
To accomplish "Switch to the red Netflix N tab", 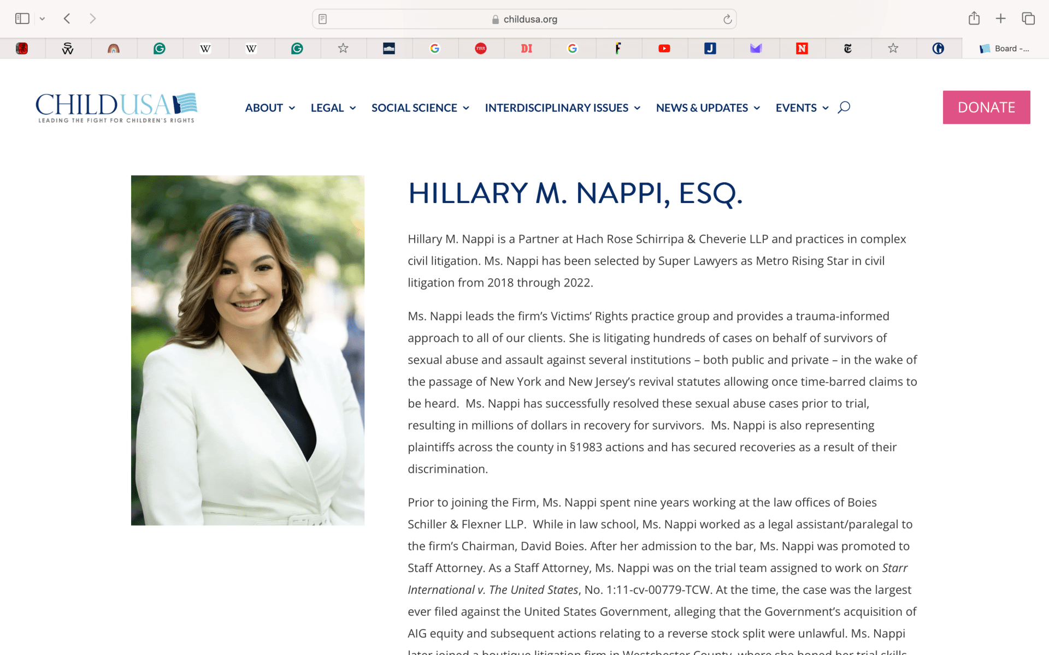I will tap(802, 49).
